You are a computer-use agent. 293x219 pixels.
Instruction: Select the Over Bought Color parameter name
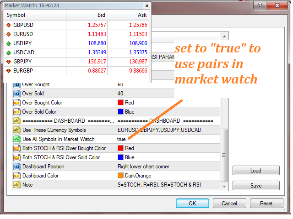42,103
